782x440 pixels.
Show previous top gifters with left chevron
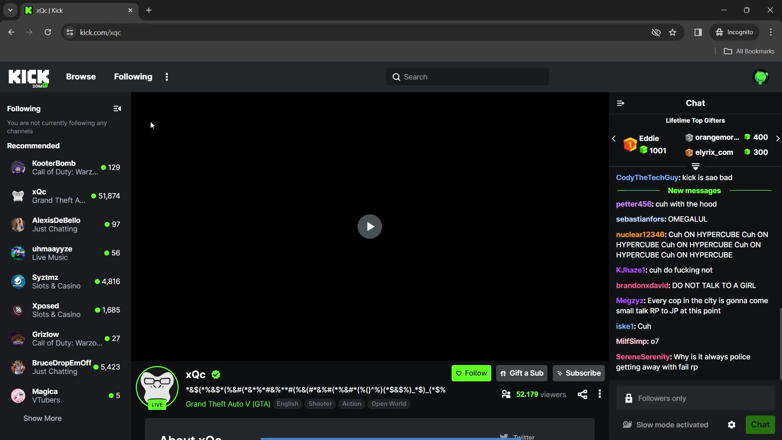(x=614, y=139)
